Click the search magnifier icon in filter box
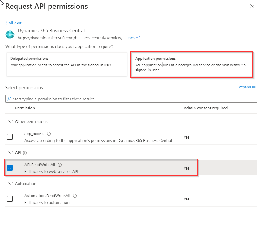 9,99
